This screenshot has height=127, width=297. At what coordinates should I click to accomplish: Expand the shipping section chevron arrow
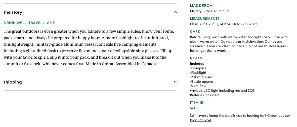tap(175, 82)
